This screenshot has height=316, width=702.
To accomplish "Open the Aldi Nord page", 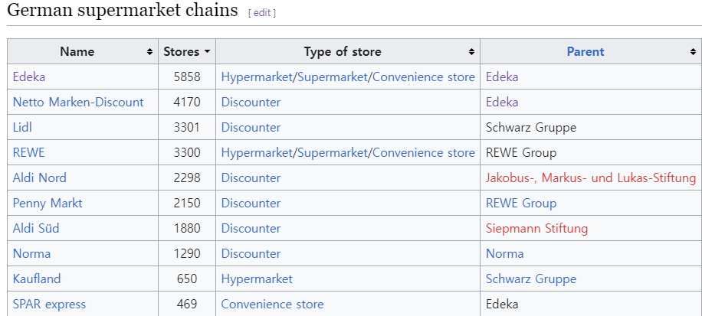I will coord(40,178).
